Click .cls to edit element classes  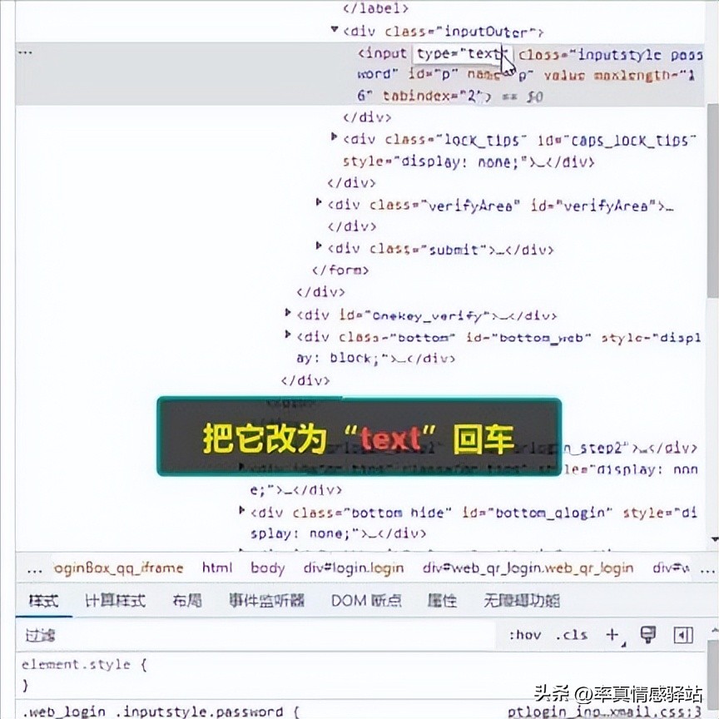coord(572,634)
